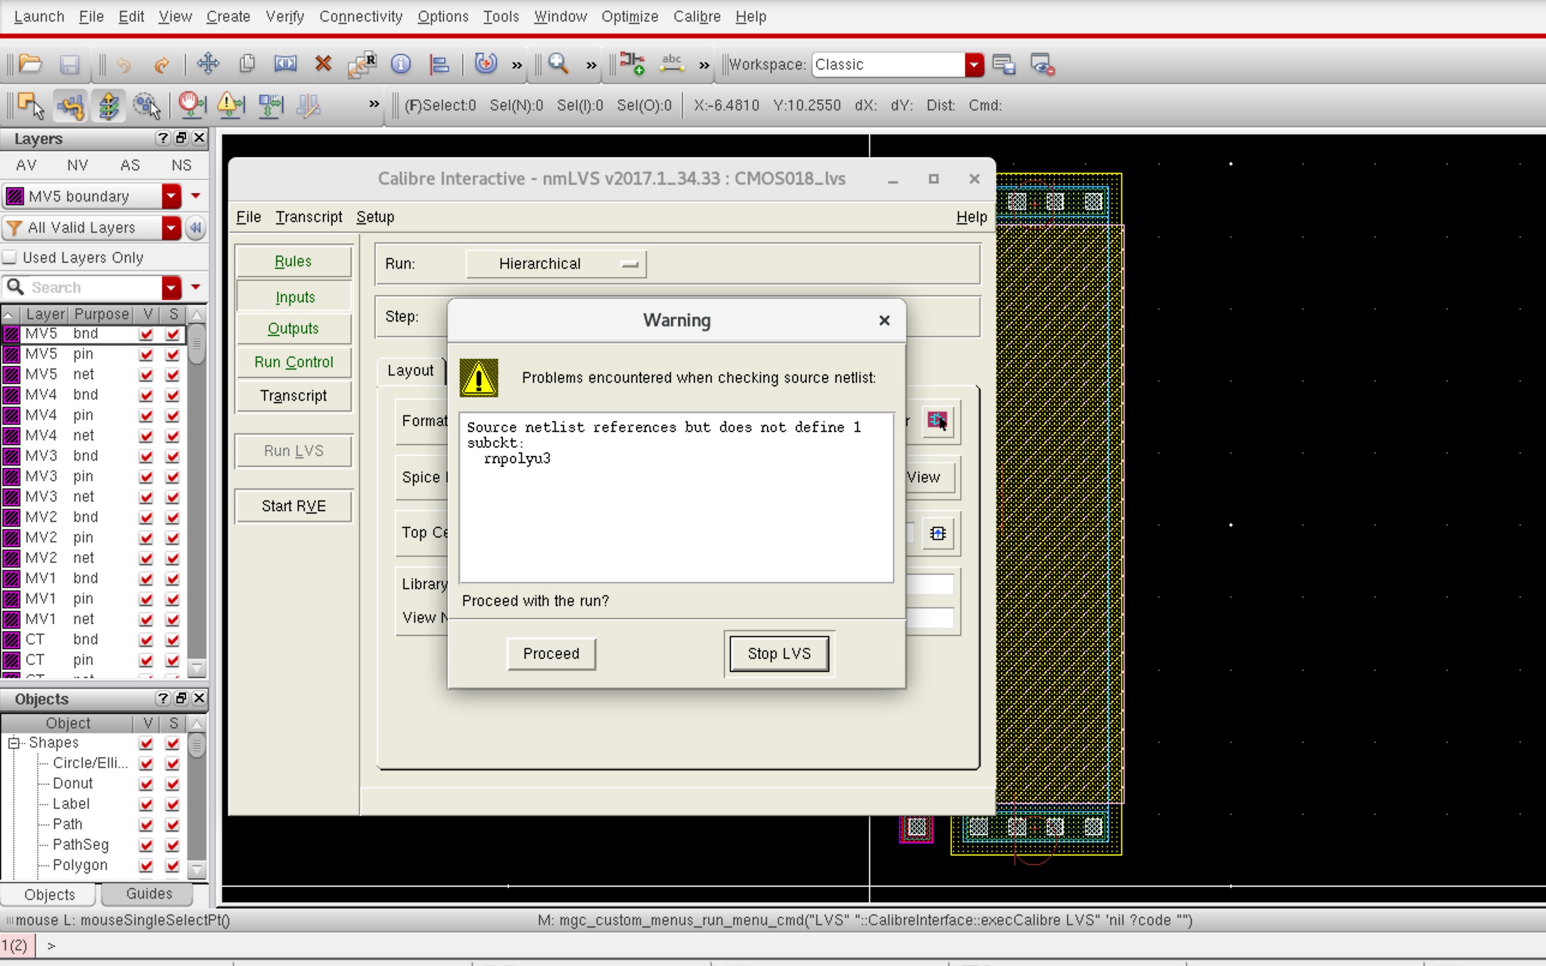This screenshot has width=1546, height=966.
Task: Toggle visibility checkbox for MV3 net layer
Action: tap(146, 497)
